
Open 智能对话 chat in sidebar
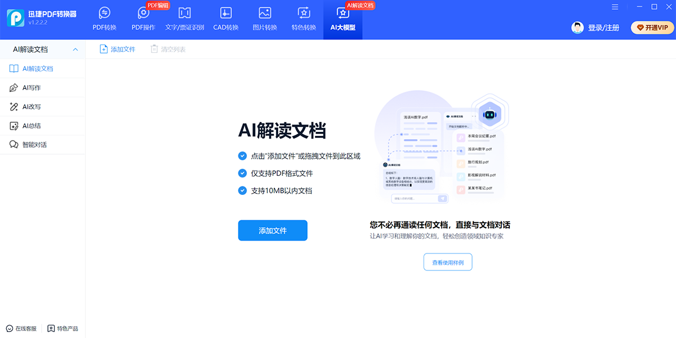pos(34,145)
